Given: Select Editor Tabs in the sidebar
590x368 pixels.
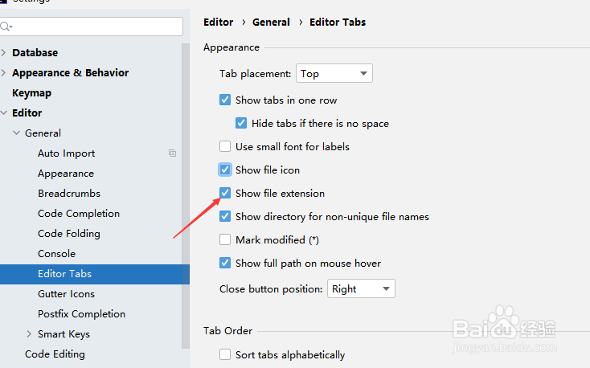Looking at the screenshot, I should click(x=64, y=274).
